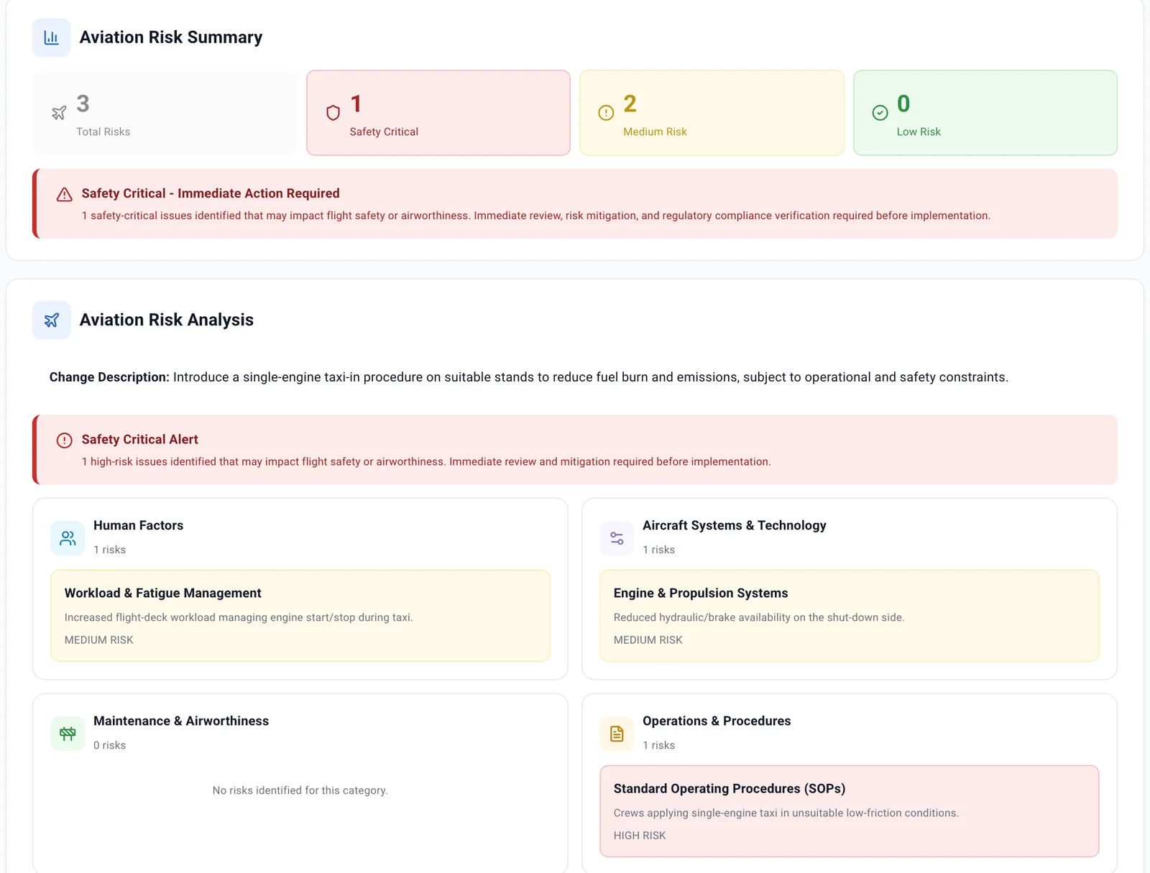1150x873 pixels.
Task: Click the "Operations & Procedures" category heading
Action: [x=717, y=721]
